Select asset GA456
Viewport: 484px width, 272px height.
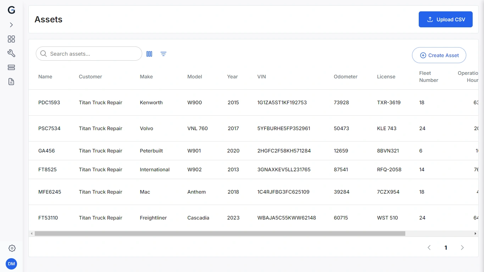pyautogui.click(x=46, y=151)
